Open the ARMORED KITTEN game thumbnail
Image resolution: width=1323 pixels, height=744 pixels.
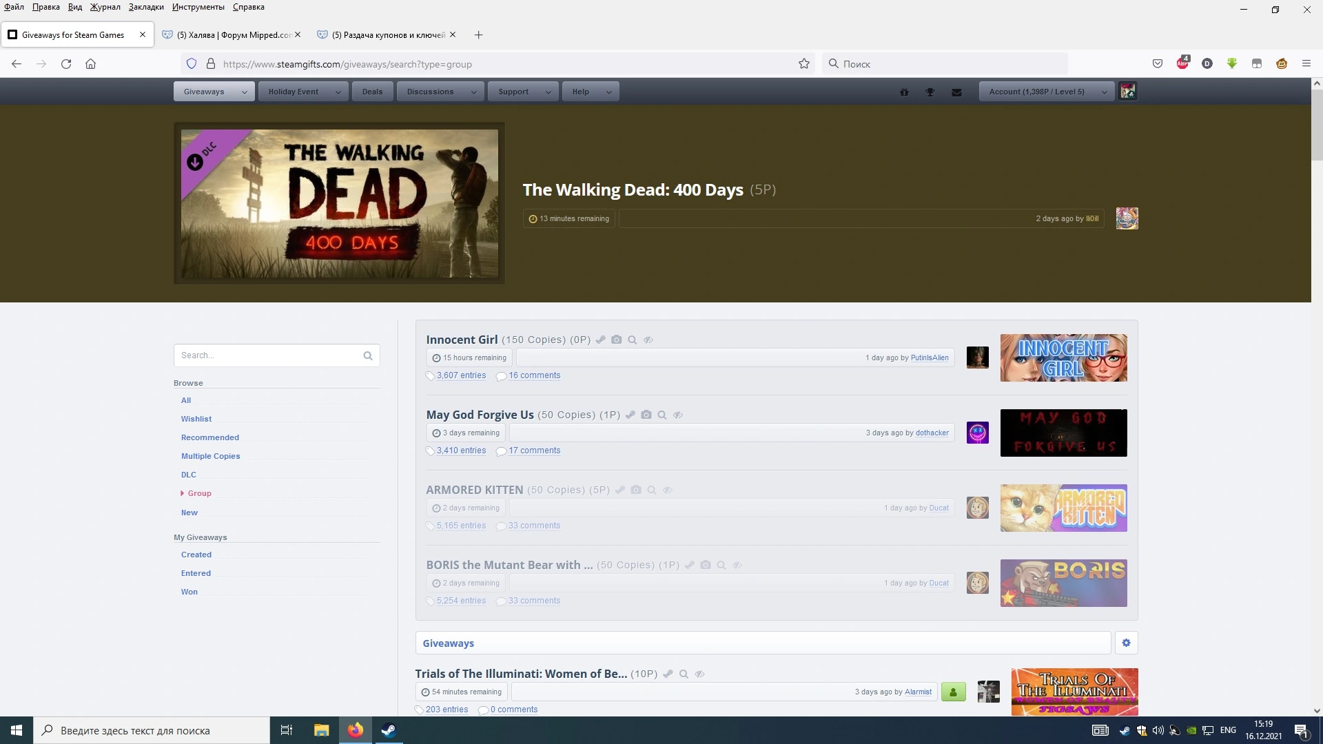[x=1064, y=508]
